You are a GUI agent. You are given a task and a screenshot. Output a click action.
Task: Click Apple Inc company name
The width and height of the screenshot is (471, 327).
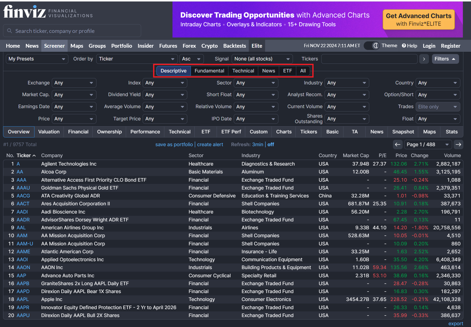[x=52, y=299]
